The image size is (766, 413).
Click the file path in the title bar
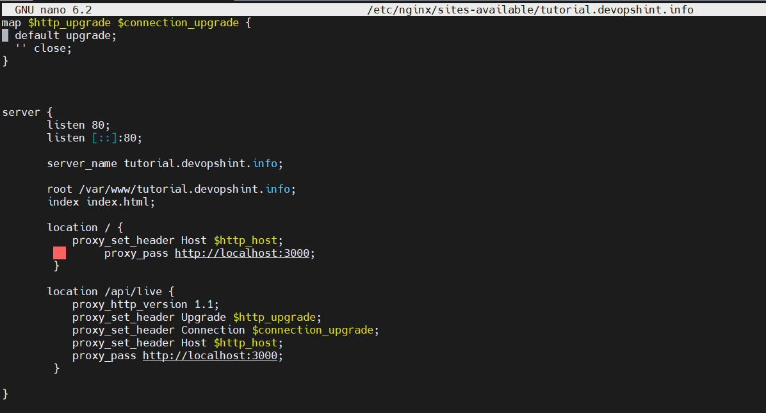pyautogui.click(x=530, y=10)
